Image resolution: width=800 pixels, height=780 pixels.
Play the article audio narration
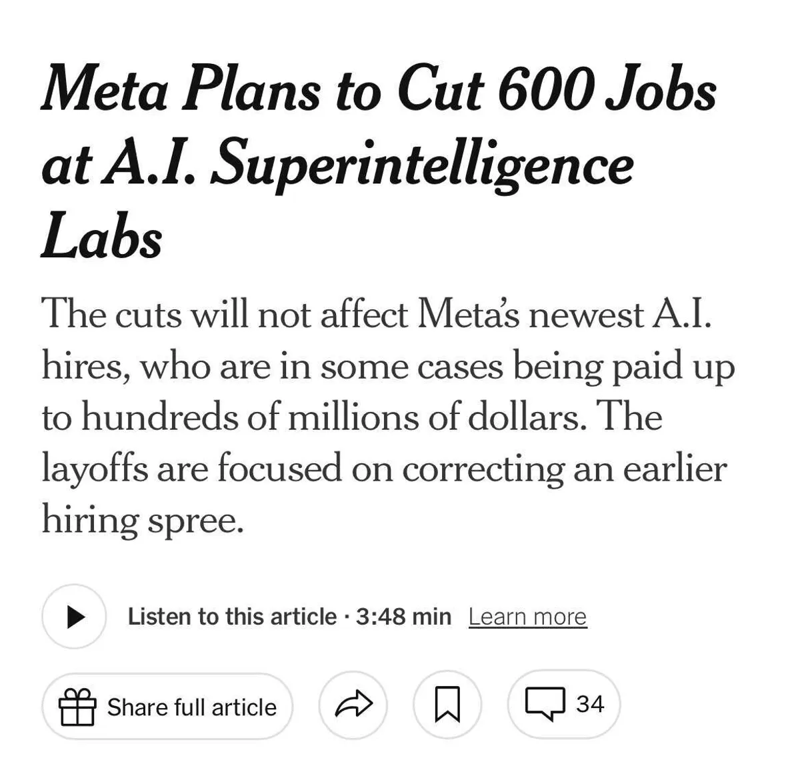(x=74, y=617)
